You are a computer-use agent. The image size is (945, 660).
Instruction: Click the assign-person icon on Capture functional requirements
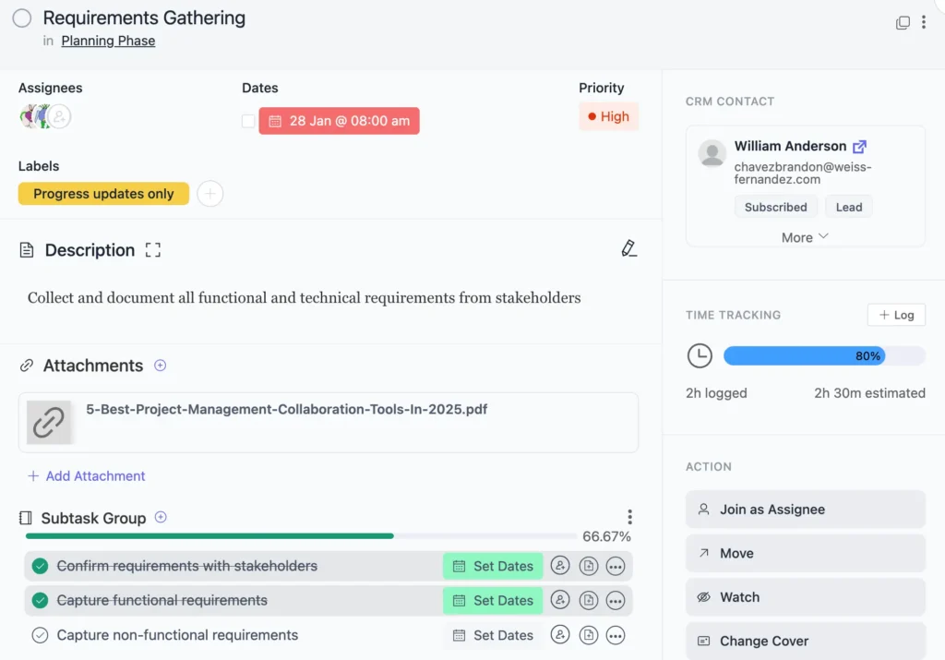pyautogui.click(x=560, y=600)
